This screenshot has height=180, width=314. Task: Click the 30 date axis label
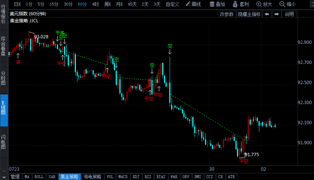[212, 169]
